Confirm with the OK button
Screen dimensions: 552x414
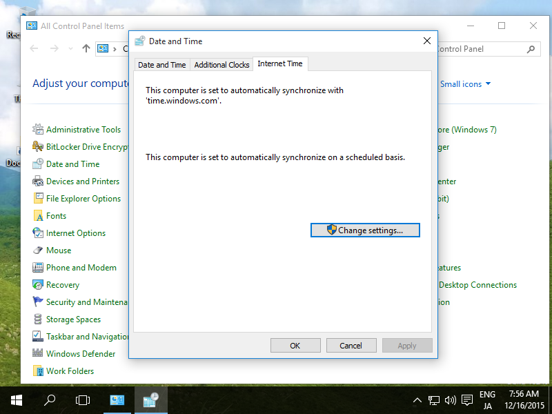tap(295, 345)
